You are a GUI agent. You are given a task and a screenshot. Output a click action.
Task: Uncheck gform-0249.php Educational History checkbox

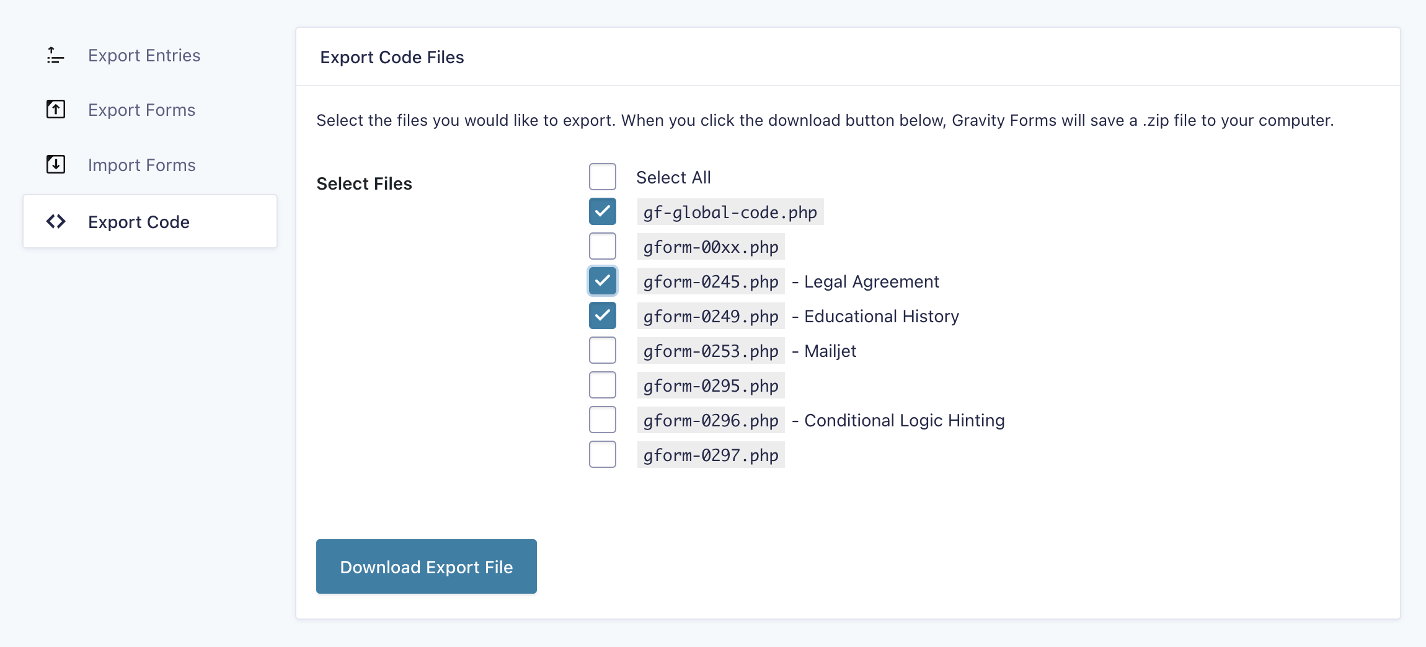coord(602,315)
